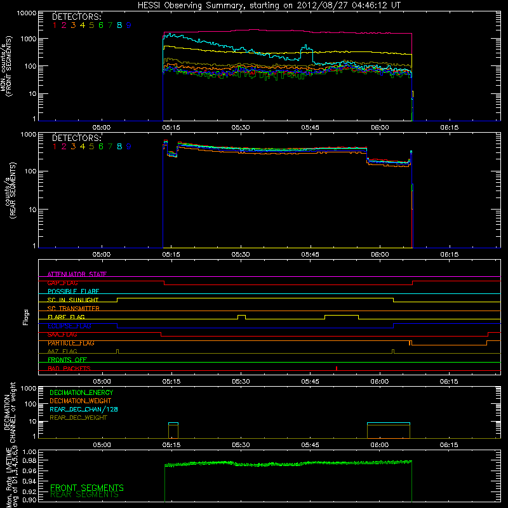Click the DECIMATION_ENERGY legend entry
The width and height of the screenshot is (508, 508).
click(81, 392)
